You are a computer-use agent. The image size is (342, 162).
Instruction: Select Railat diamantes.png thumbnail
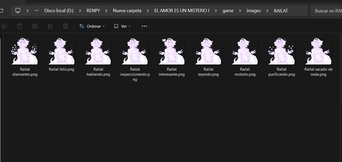click(24, 51)
